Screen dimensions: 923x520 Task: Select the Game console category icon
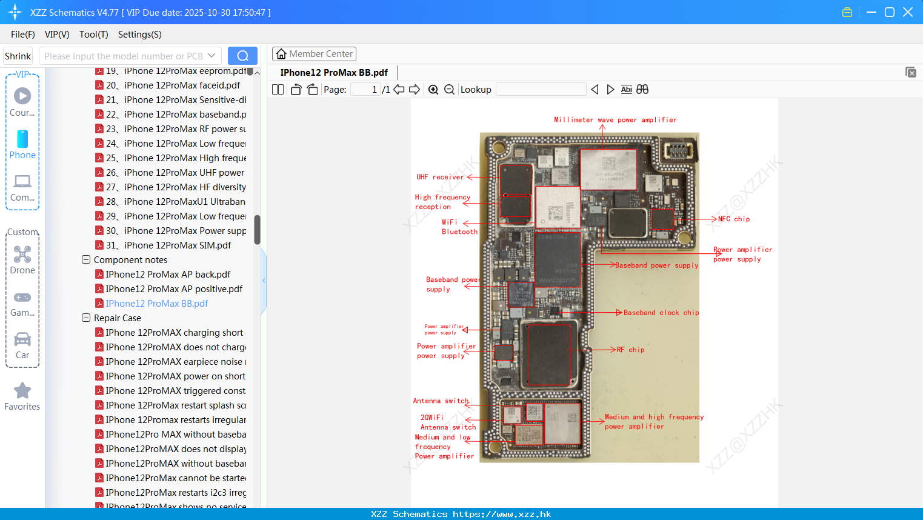[22, 304]
